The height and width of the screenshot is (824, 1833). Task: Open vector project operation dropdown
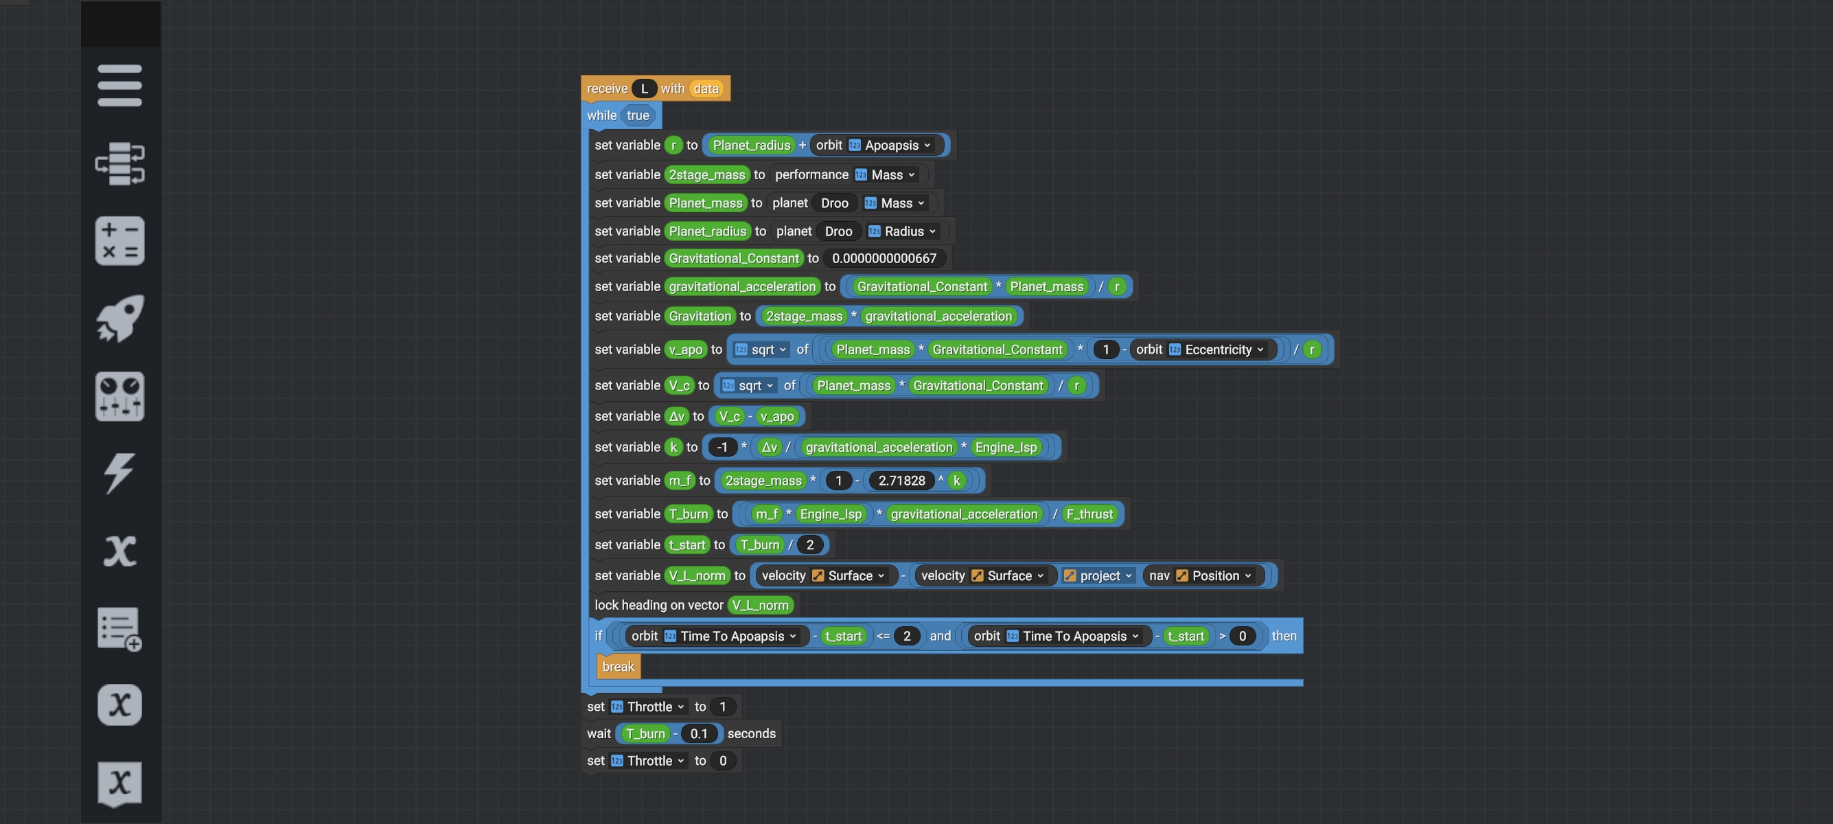point(1097,575)
